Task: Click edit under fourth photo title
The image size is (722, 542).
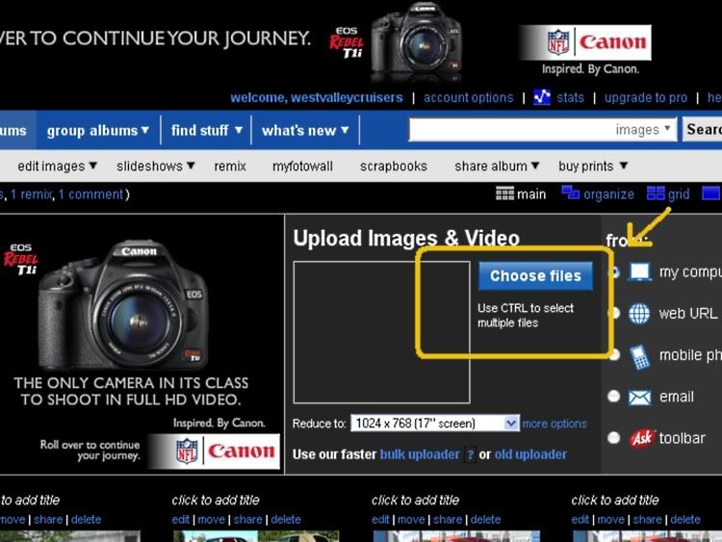Action: tap(580, 520)
